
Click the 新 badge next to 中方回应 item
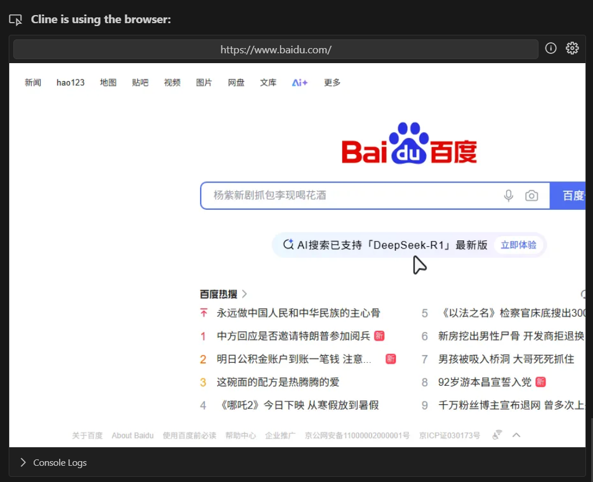379,335
